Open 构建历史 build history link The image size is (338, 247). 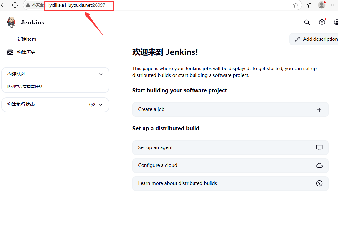click(26, 52)
